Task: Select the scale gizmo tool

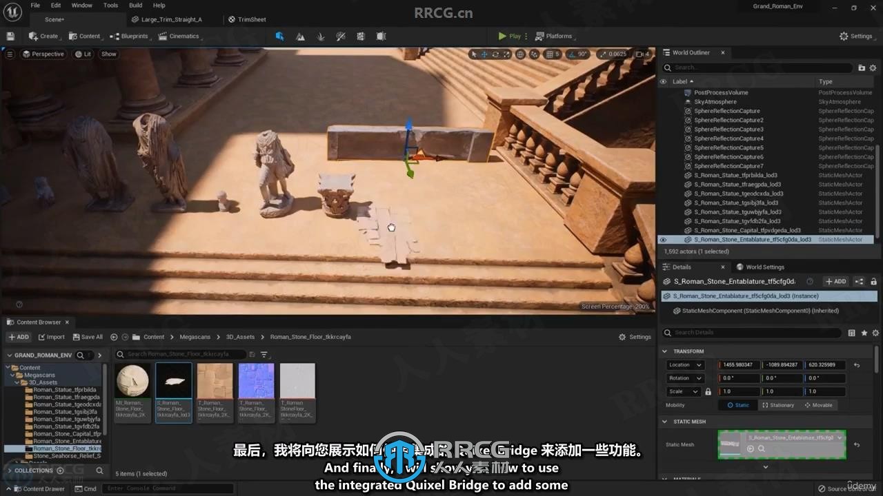Action: (x=506, y=54)
